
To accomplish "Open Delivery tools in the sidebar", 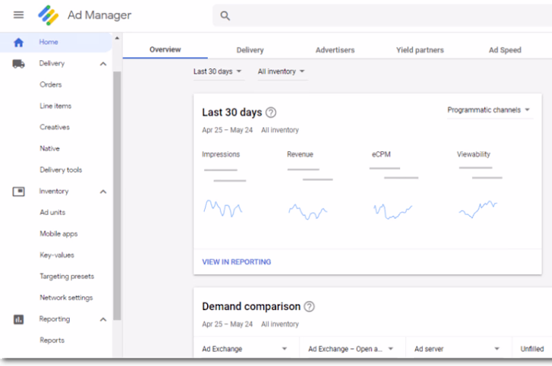I will (x=61, y=170).
